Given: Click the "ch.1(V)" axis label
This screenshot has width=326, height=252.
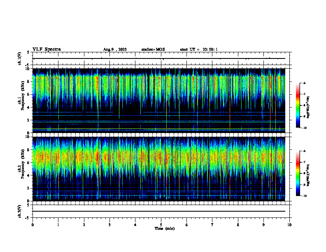Looking at the screenshot, I should (19, 58).
